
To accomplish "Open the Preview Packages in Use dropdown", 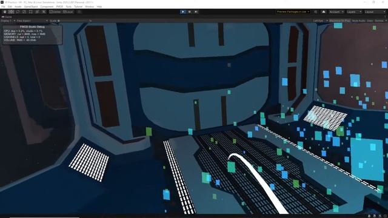I will 293,12.
